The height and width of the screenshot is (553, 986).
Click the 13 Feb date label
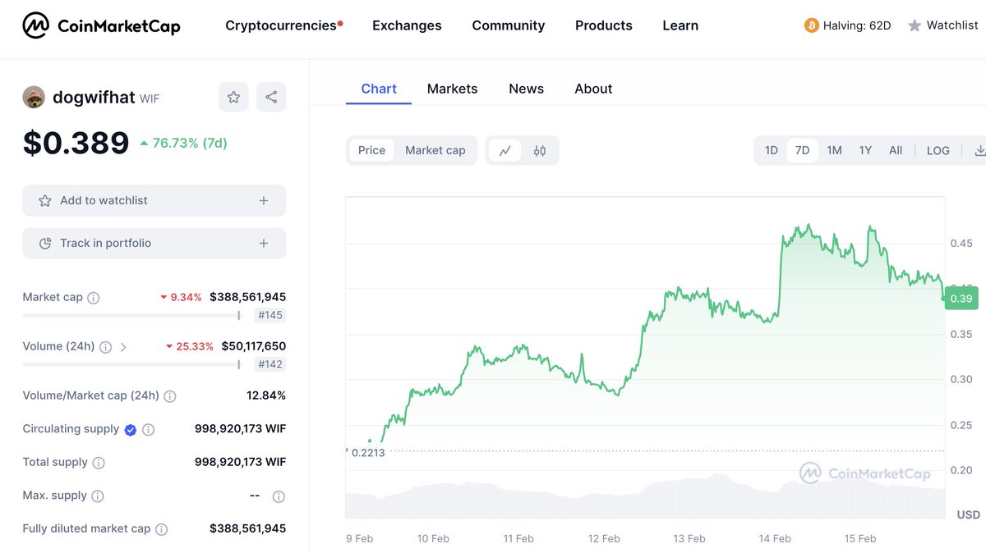(689, 539)
